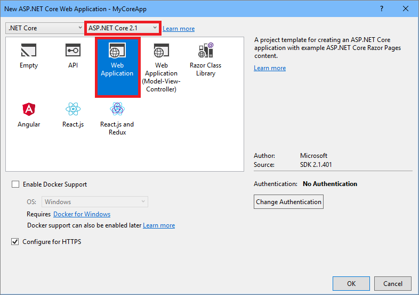
Task: Choose the API template icon
Action: click(x=73, y=50)
